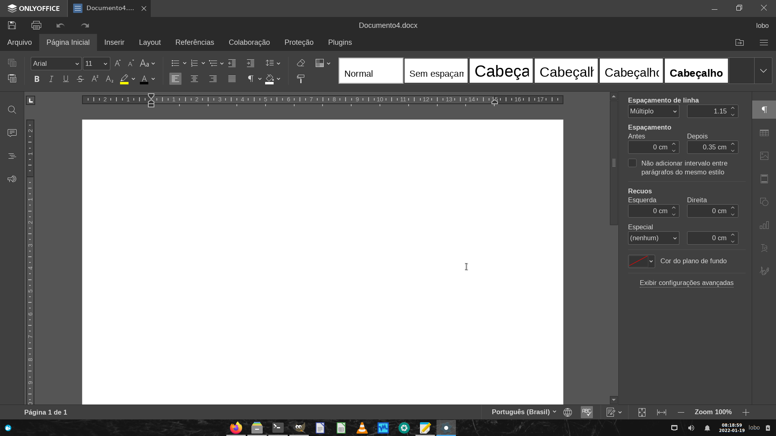776x436 pixels.
Task: Expand the Múltiplo line spacing dropdown
Action: click(653, 111)
